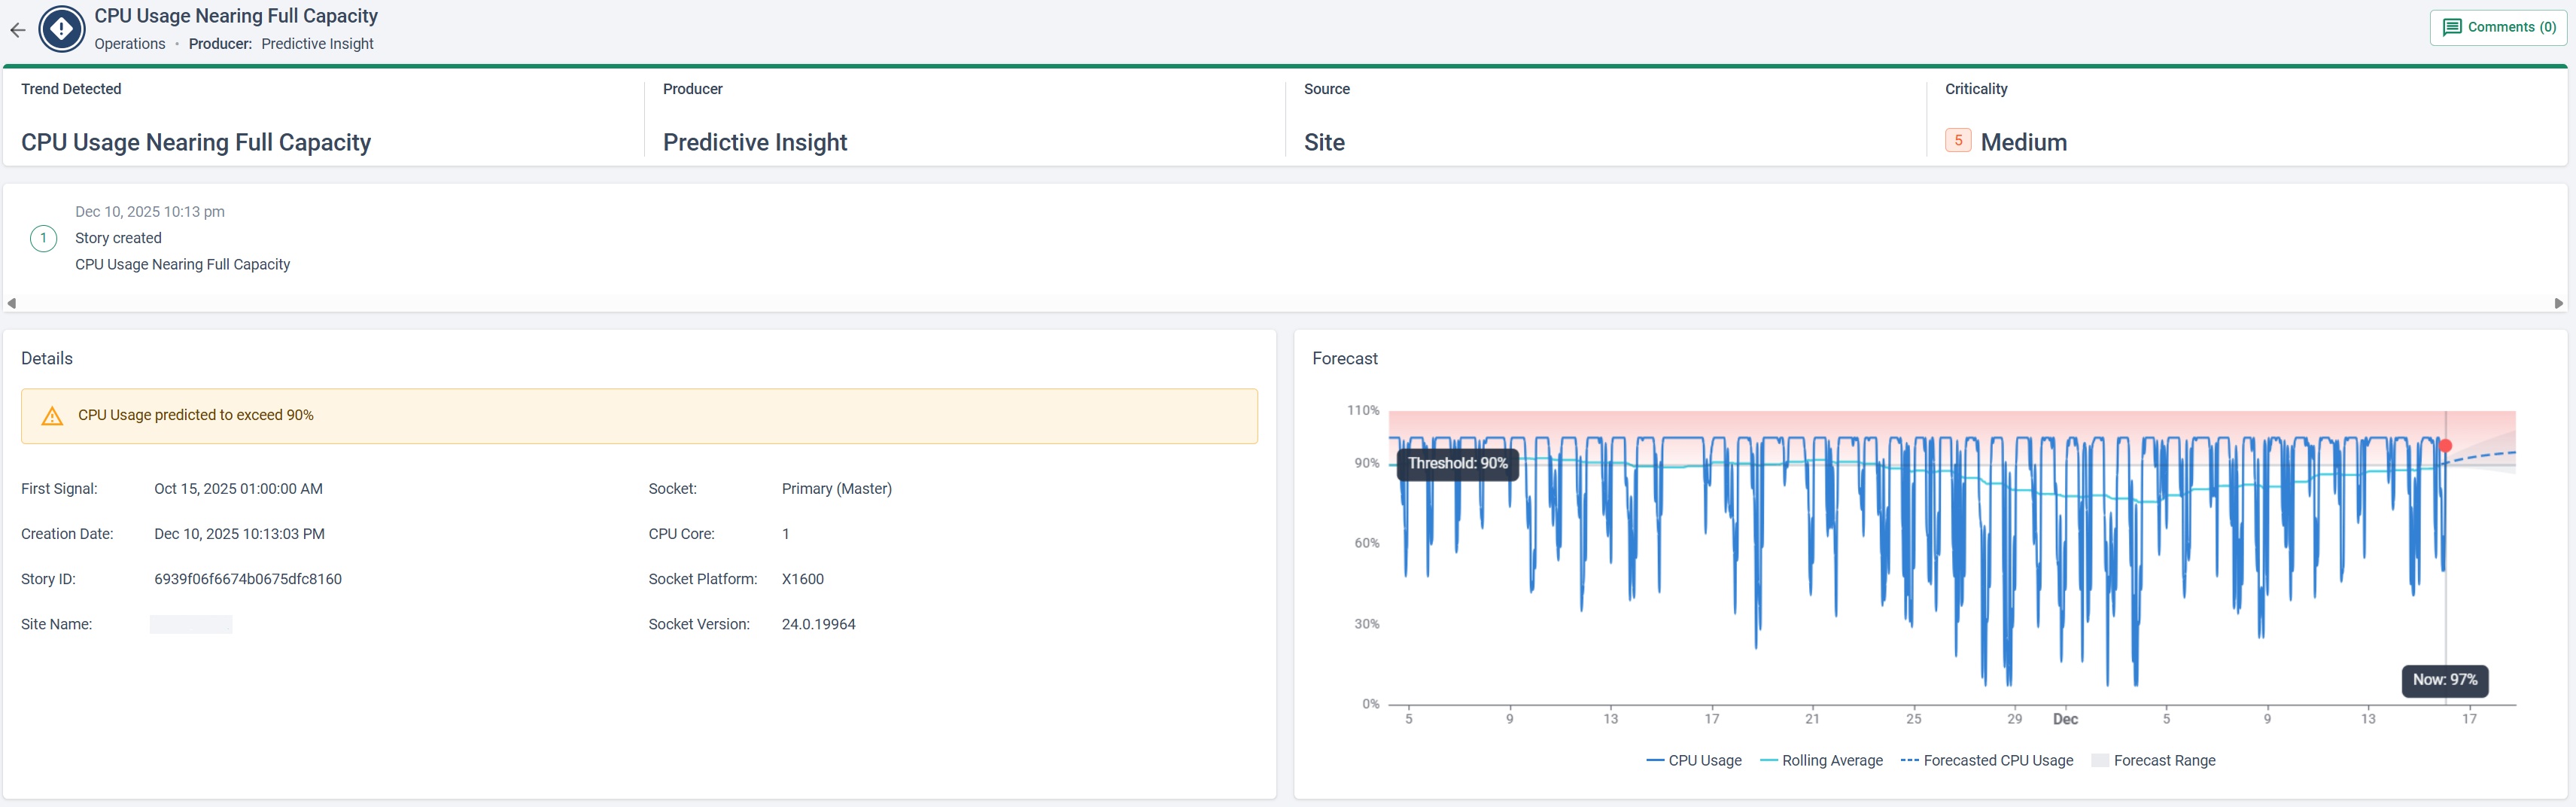Viewport: 2576px width, 807px height.
Task: Click the criticality level 5 badge
Action: point(1957,140)
